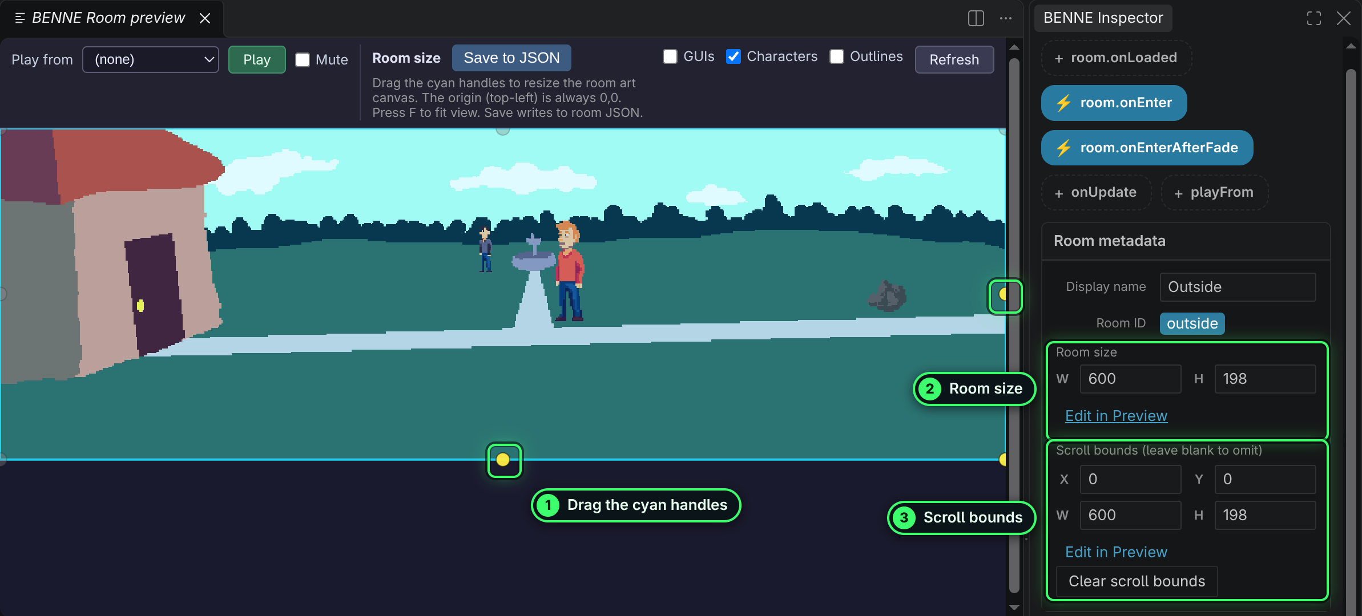This screenshot has width=1362, height=616.
Task: Click the Display name input field
Action: (x=1238, y=287)
